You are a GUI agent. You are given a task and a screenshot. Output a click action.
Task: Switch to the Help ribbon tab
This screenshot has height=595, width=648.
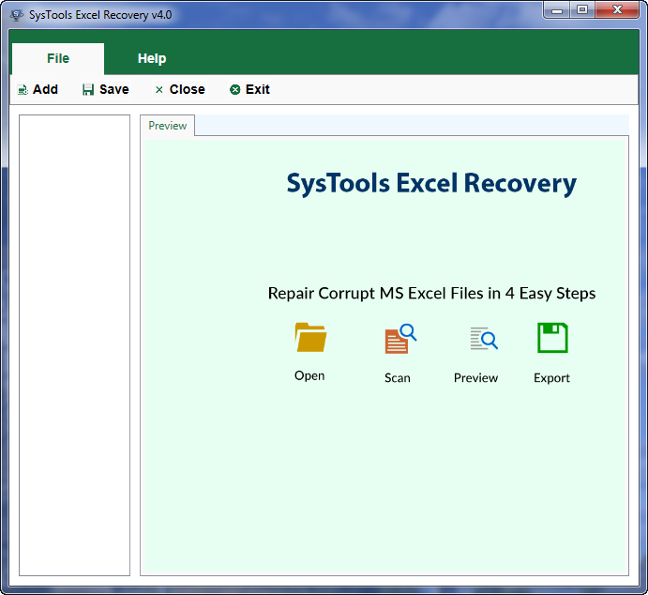[152, 58]
